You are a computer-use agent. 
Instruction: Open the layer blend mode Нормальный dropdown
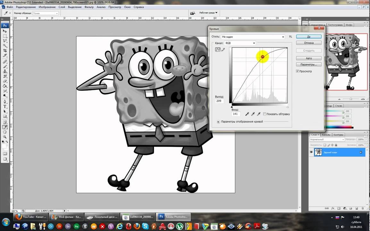click(x=327, y=139)
